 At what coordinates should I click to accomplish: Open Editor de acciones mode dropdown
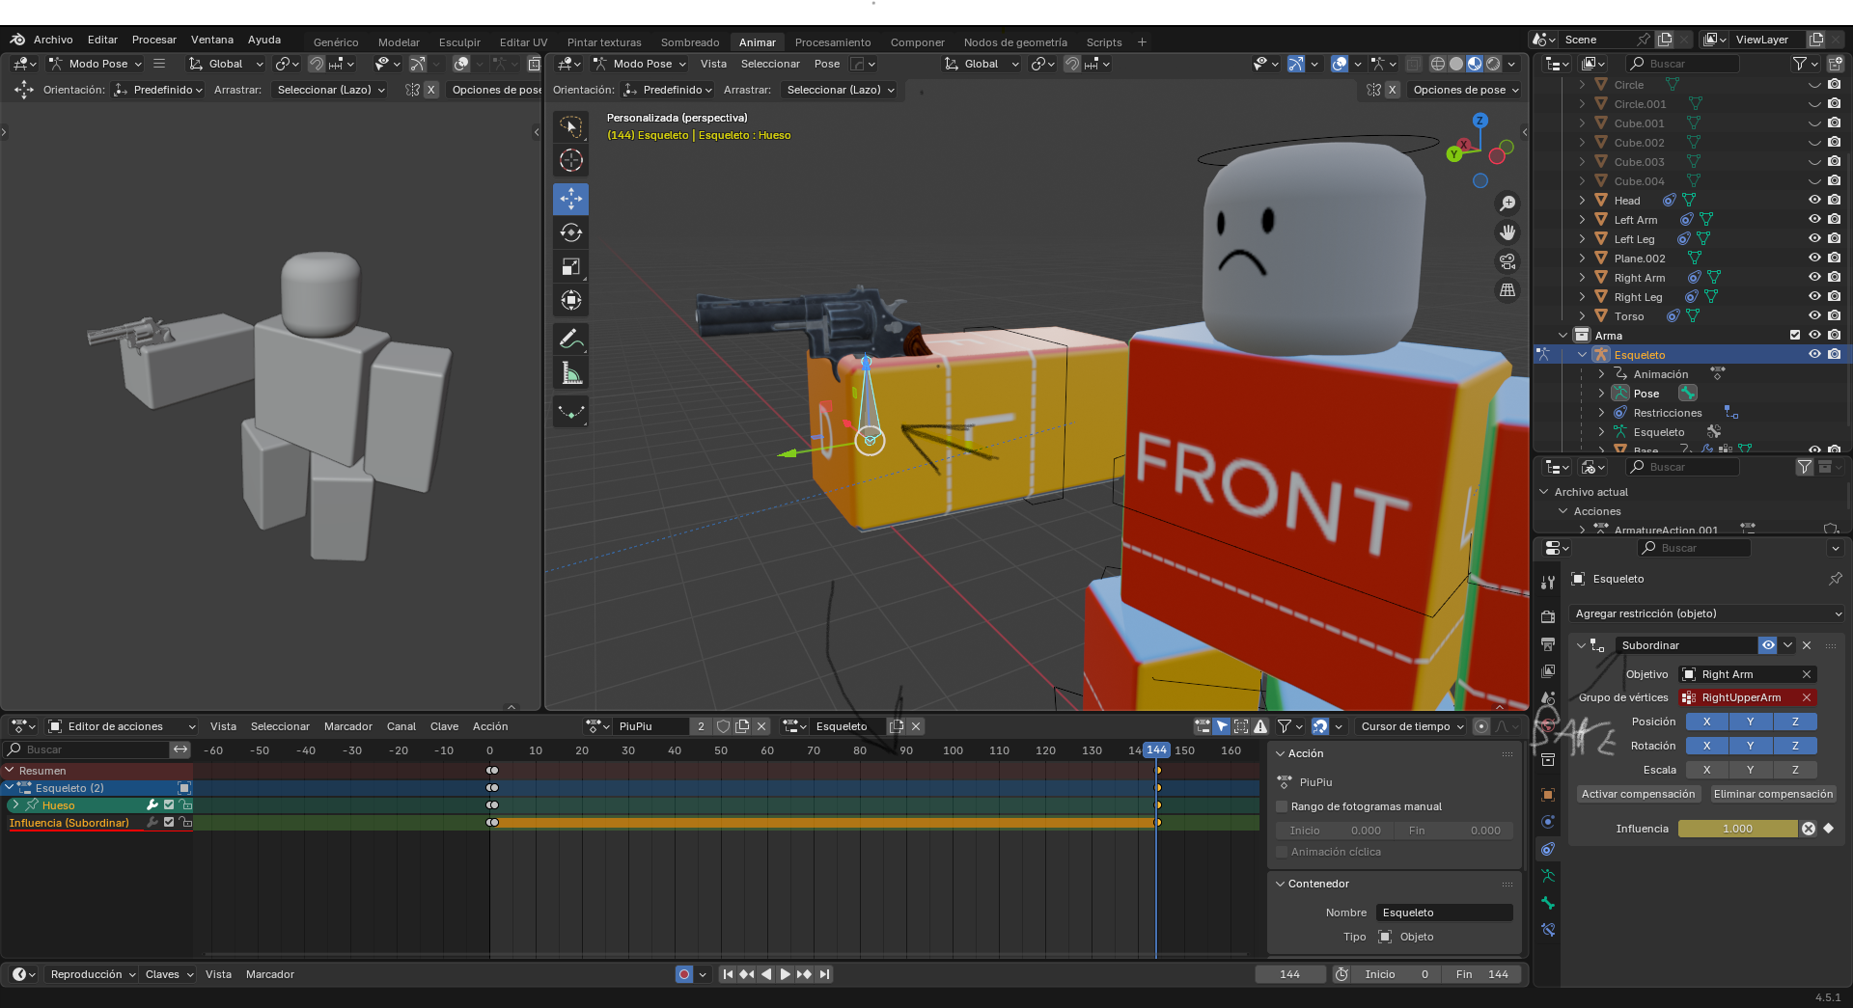coord(122,726)
